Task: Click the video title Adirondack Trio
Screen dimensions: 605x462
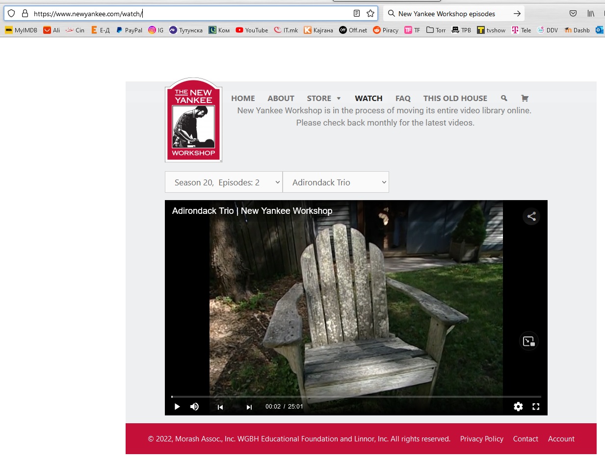Action: pyautogui.click(x=252, y=211)
